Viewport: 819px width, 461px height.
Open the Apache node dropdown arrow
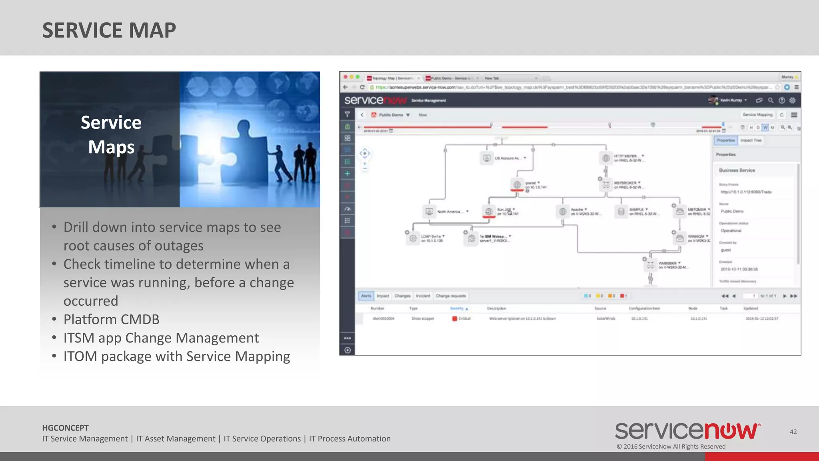tap(586, 209)
